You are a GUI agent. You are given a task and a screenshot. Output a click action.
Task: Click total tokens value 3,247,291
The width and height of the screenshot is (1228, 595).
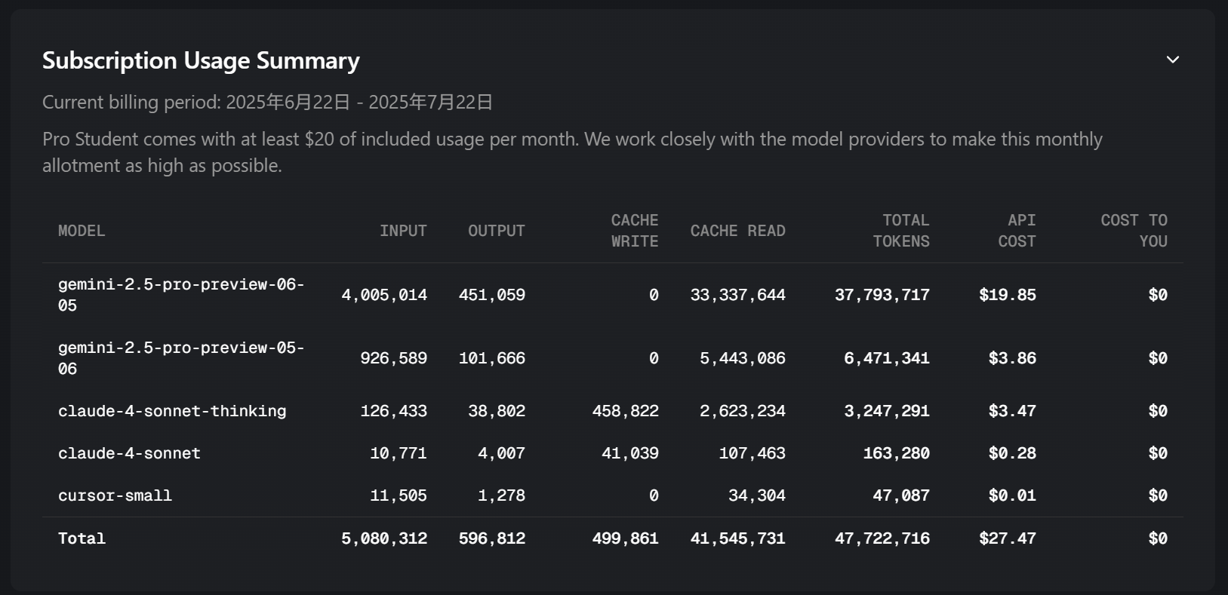coord(887,411)
